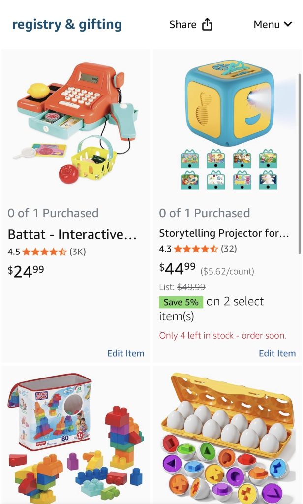Click the page scrollbar on right edge
This screenshot has height=504, width=303.
(300, 162)
